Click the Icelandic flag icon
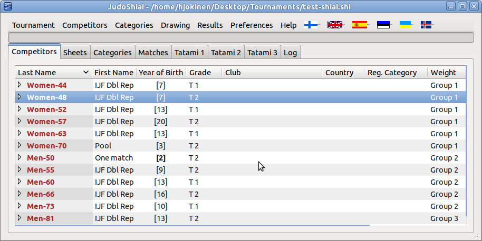Viewport: 482px width, 241px height. (427, 25)
